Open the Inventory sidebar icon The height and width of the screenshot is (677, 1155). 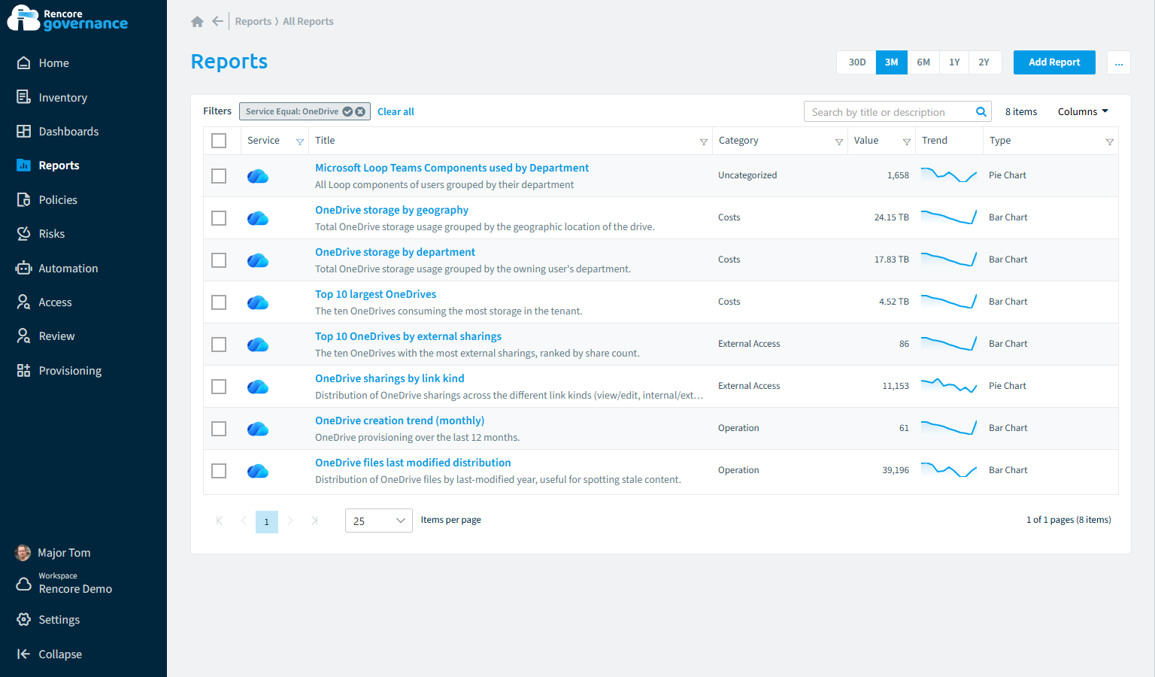click(24, 97)
